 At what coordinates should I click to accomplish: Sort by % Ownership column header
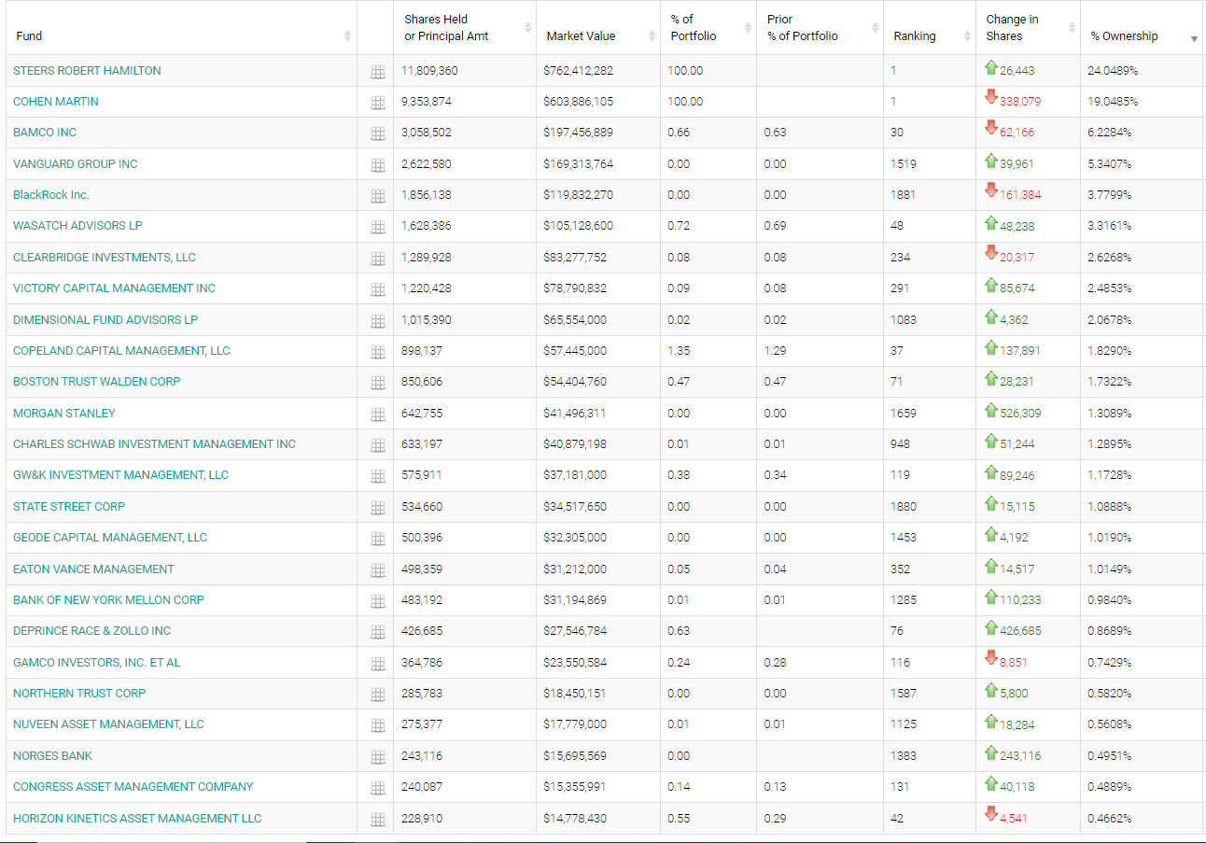click(x=1142, y=28)
